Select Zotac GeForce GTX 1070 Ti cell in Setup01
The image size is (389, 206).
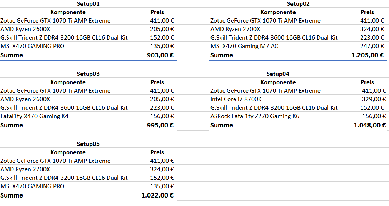[68, 21]
